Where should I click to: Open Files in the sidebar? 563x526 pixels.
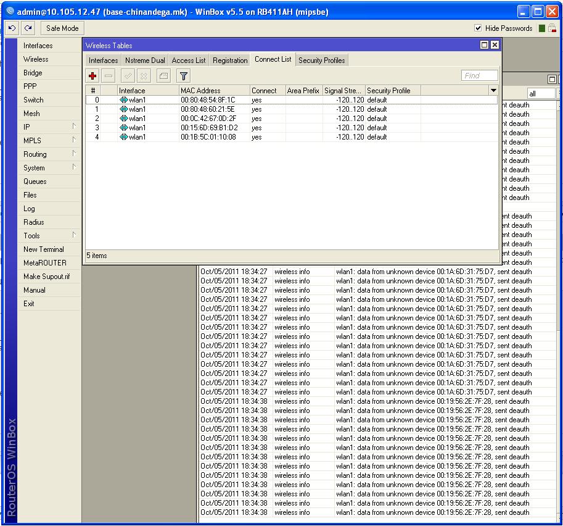(30, 195)
